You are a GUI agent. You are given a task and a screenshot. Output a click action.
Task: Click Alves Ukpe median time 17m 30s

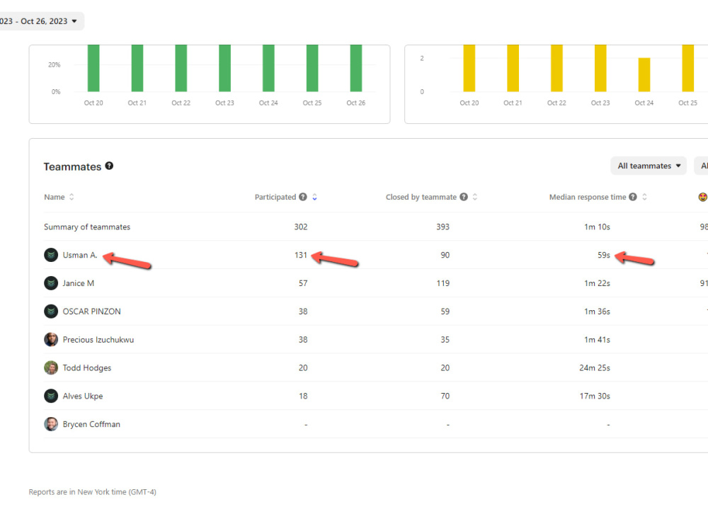(x=595, y=396)
